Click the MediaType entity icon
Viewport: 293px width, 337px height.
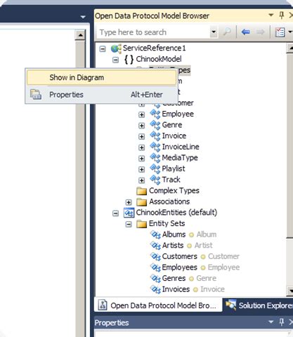point(155,158)
